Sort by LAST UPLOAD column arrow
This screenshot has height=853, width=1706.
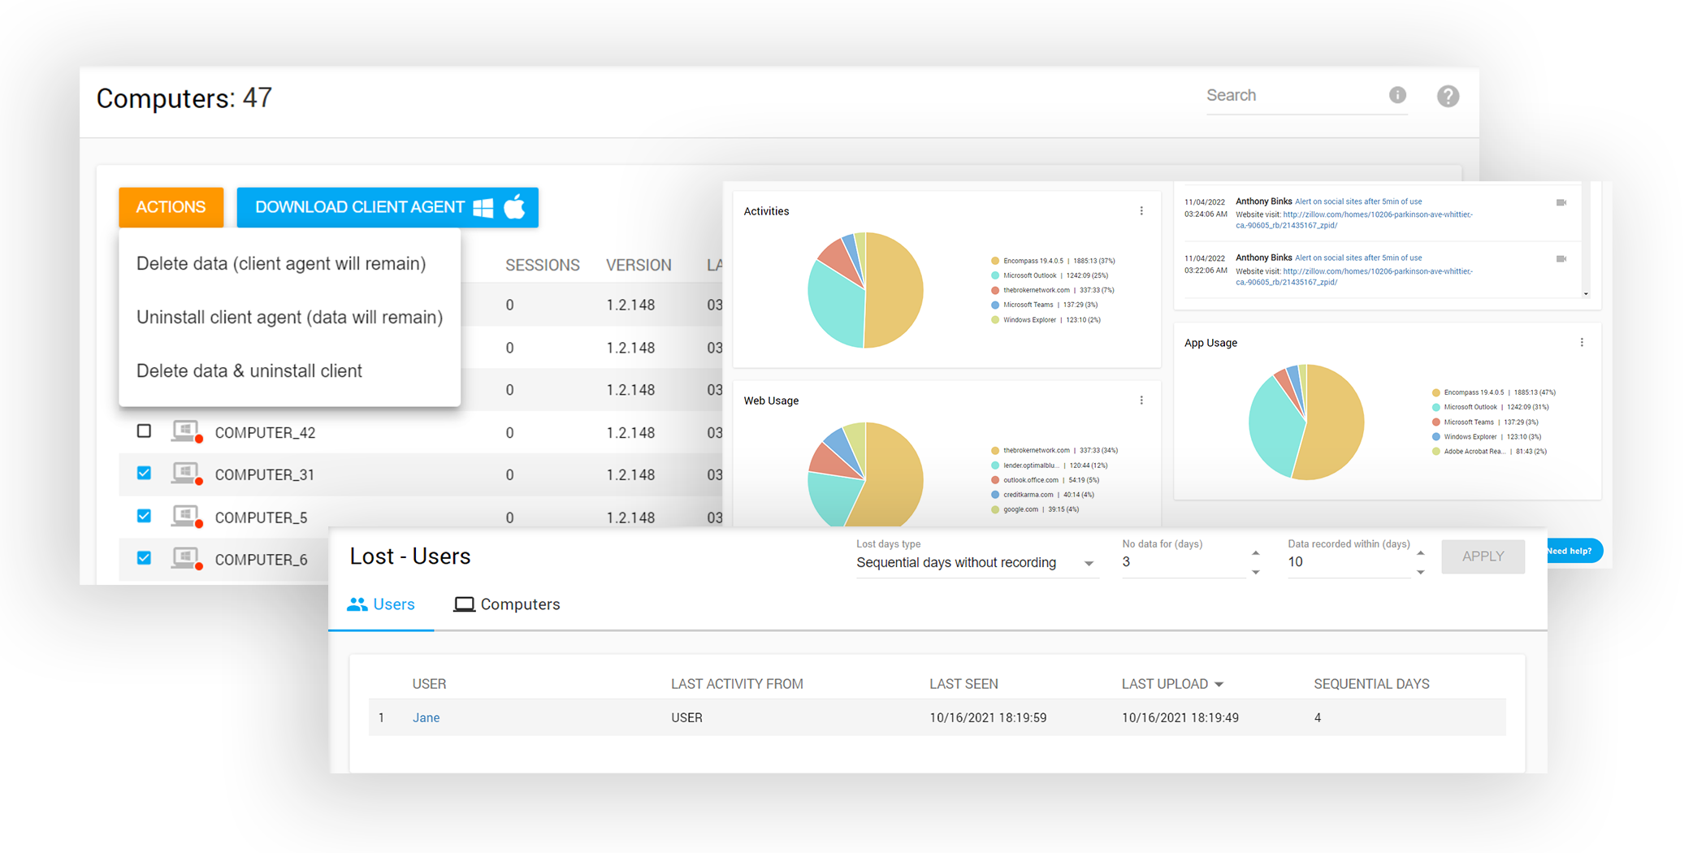[1219, 685]
